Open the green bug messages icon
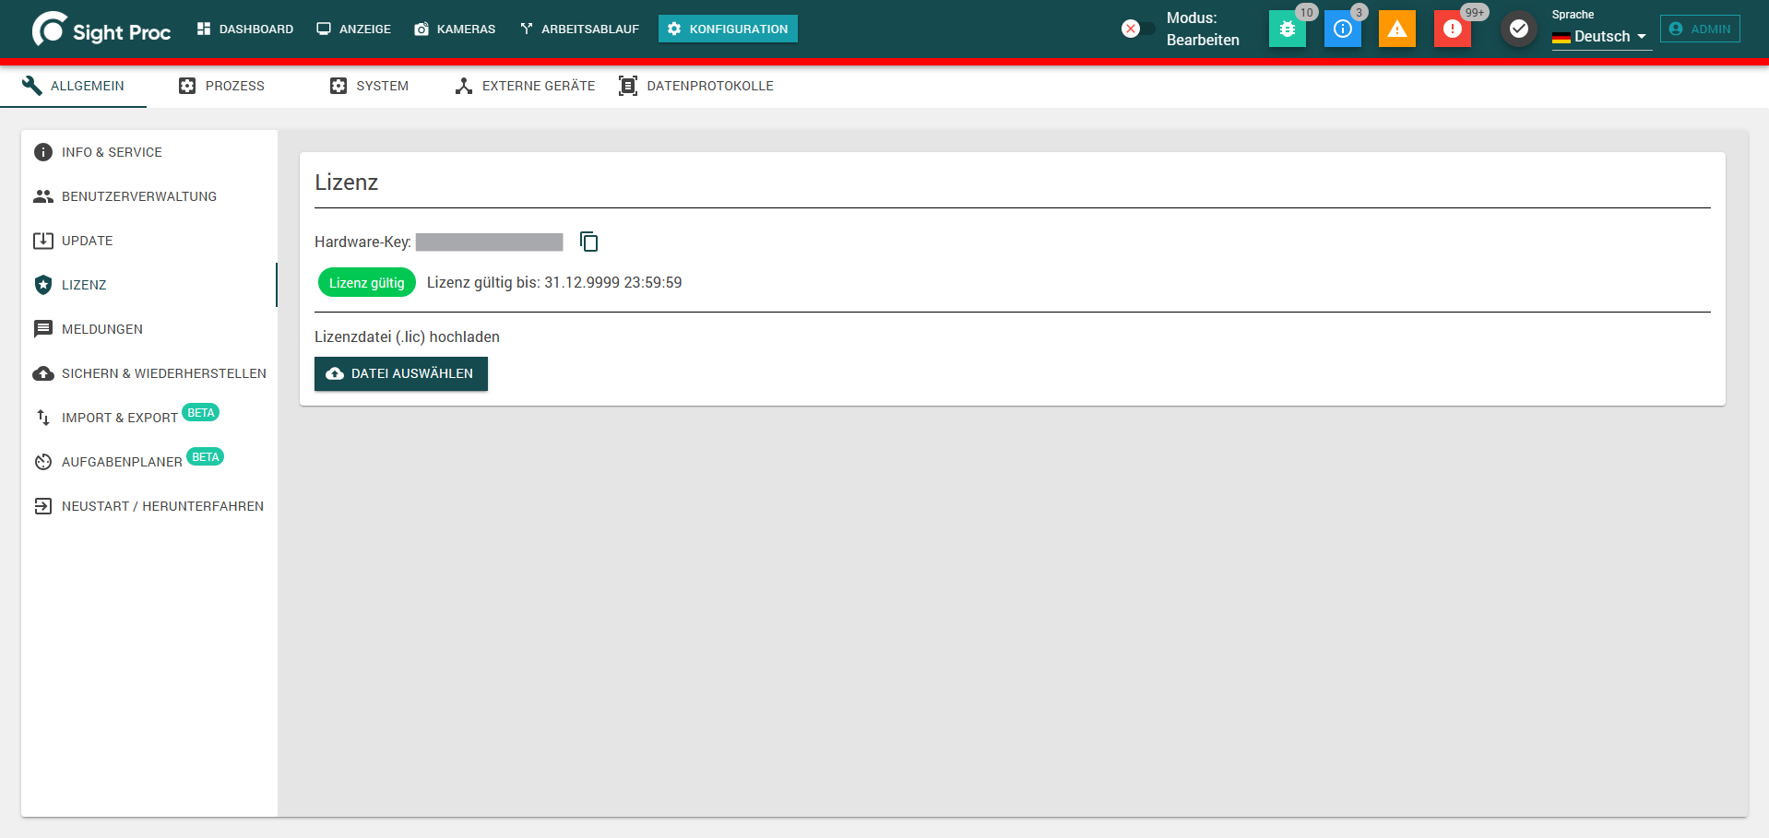 click(x=1288, y=30)
